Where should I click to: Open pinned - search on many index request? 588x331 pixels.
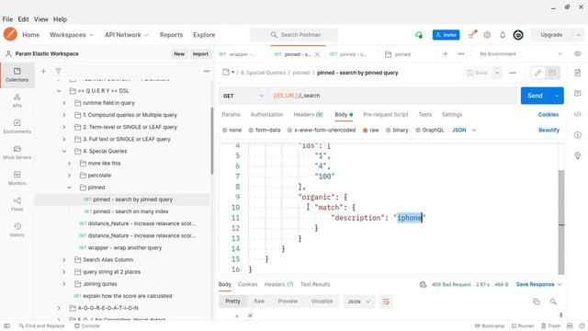click(x=130, y=211)
